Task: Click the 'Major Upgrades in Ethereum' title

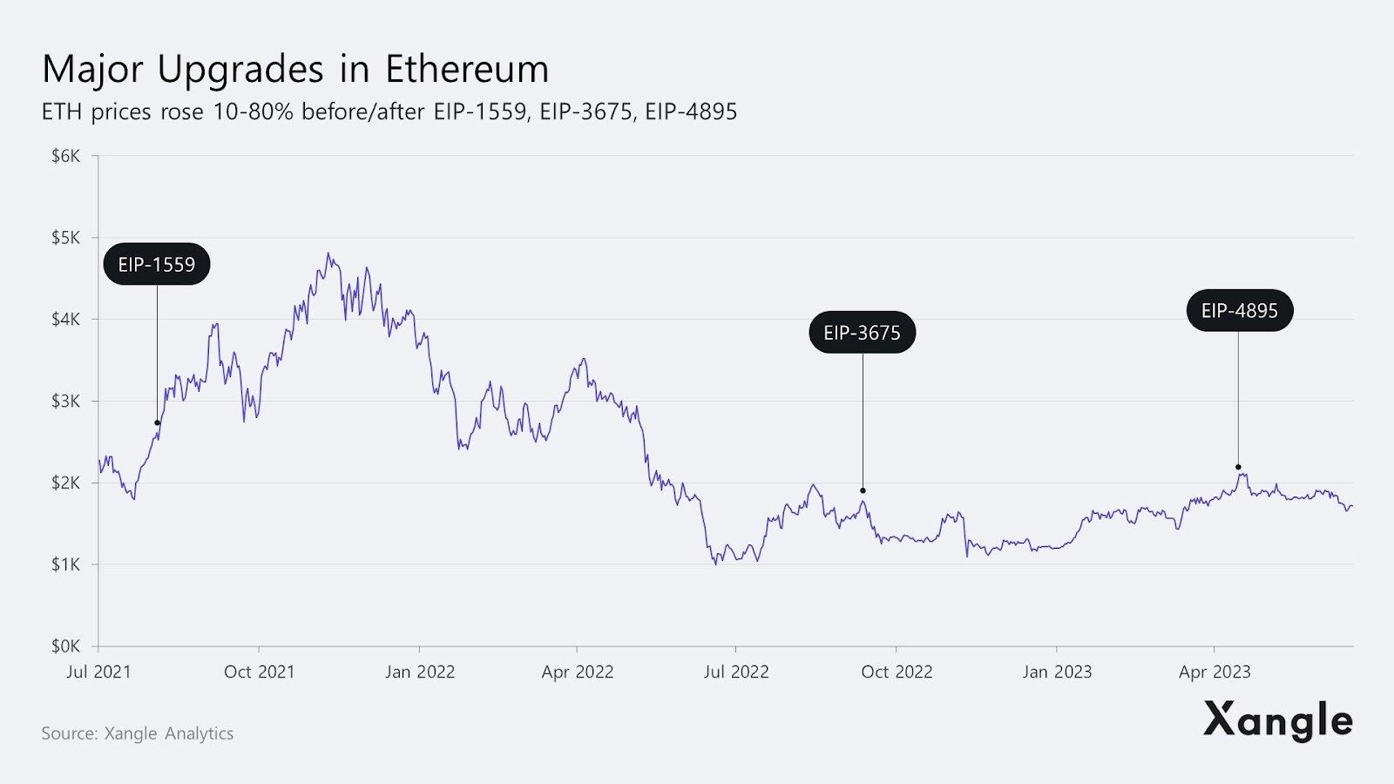Action: click(x=295, y=69)
